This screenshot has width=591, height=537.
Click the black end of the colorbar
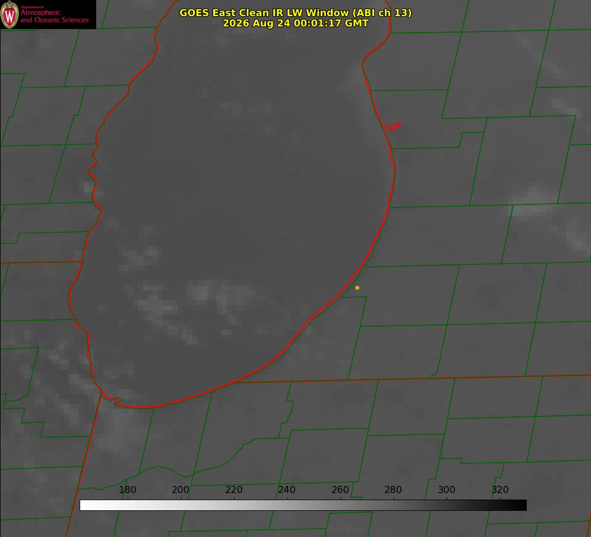522,506
